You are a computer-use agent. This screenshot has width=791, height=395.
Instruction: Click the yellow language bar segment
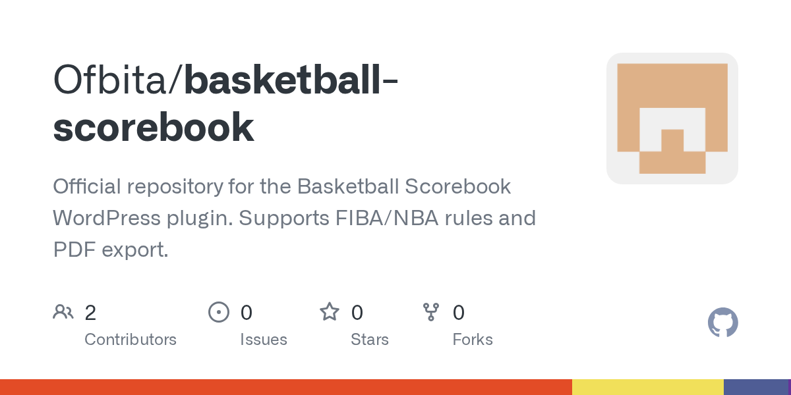[648, 387]
